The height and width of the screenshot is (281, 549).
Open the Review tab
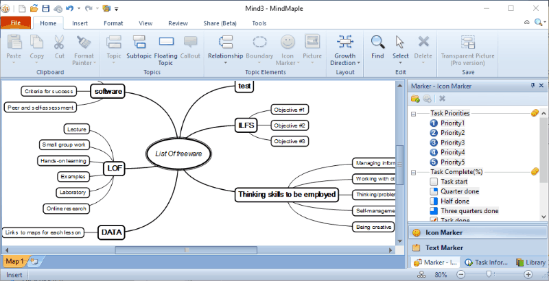(x=178, y=23)
